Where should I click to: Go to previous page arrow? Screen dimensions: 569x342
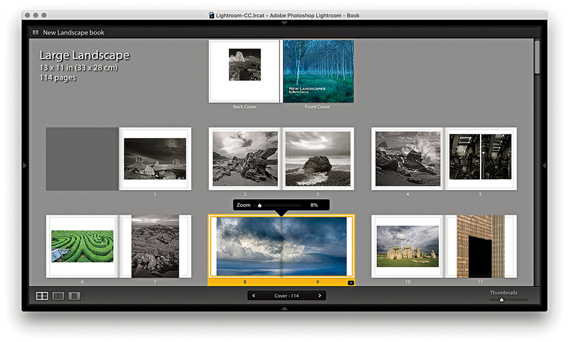[x=254, y=295]
